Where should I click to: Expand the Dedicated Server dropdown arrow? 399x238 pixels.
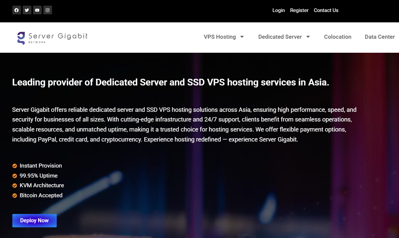coord(308,37)
